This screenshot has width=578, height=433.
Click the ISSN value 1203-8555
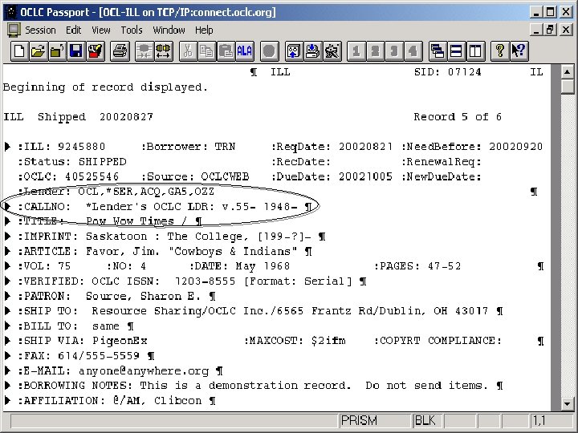(205, 281)
